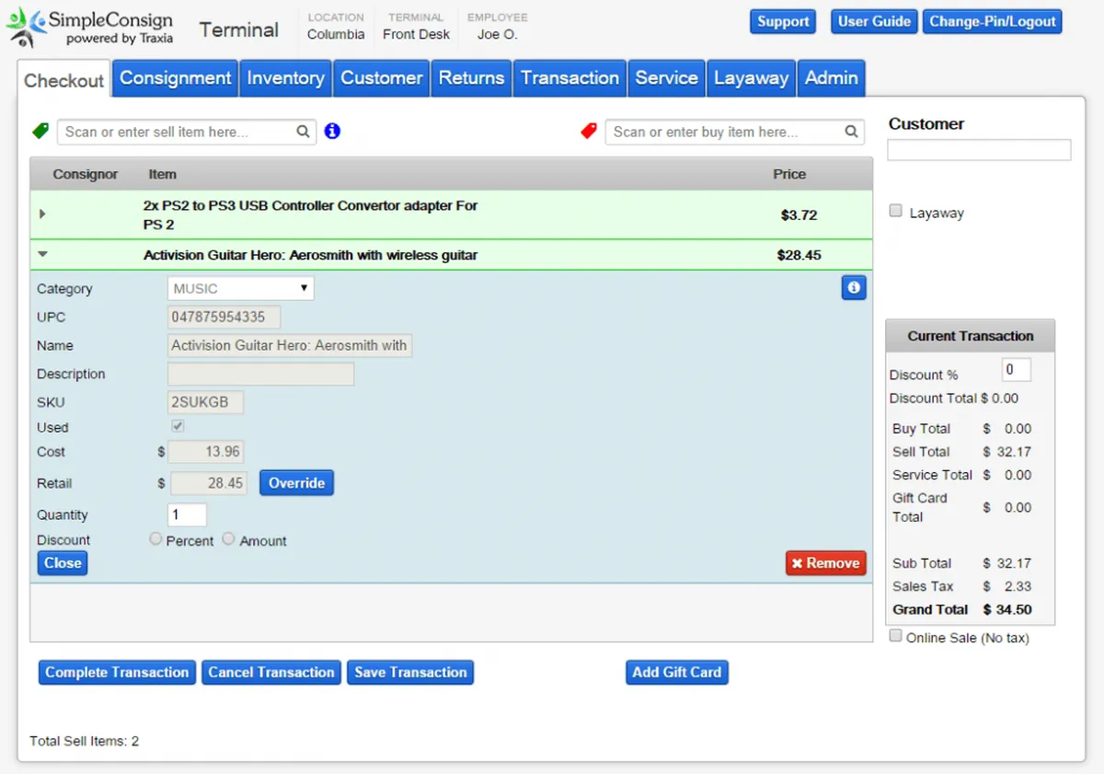
Task: Click the Support button
Action: pos(783,21)
